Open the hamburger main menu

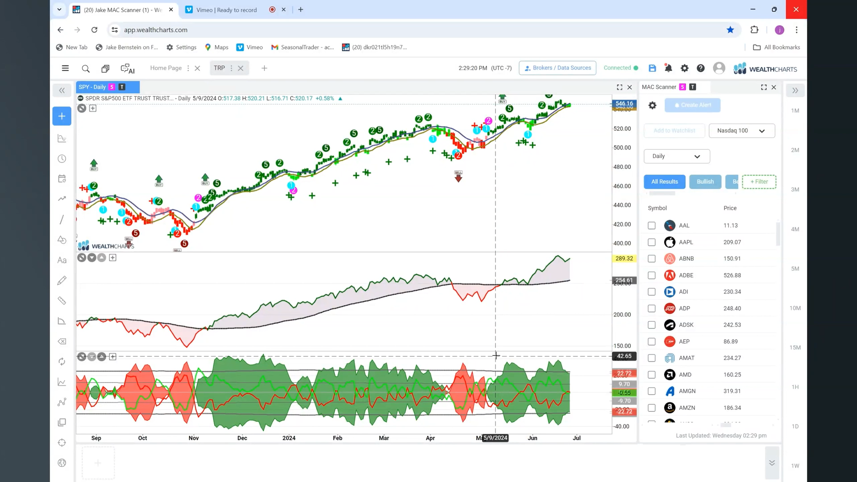[65, 68]
